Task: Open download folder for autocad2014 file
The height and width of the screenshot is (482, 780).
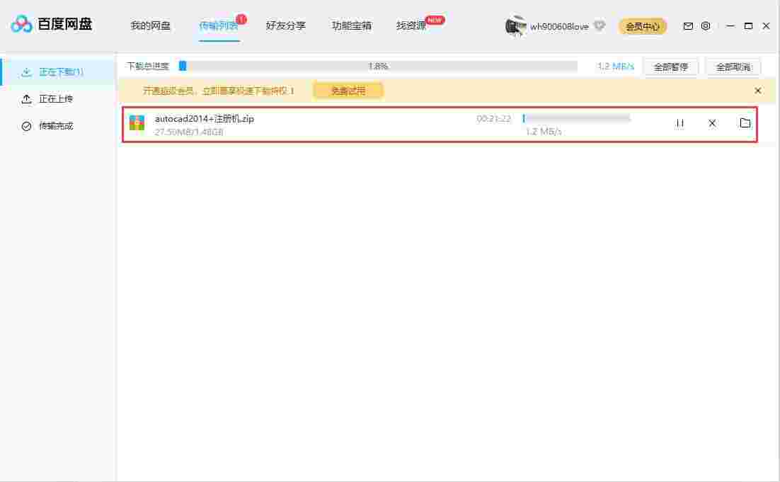Action: point(745,123)
